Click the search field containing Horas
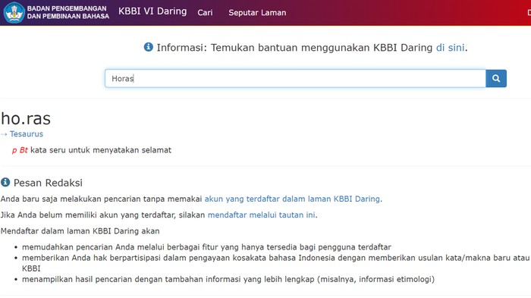 tap(295, 79)
